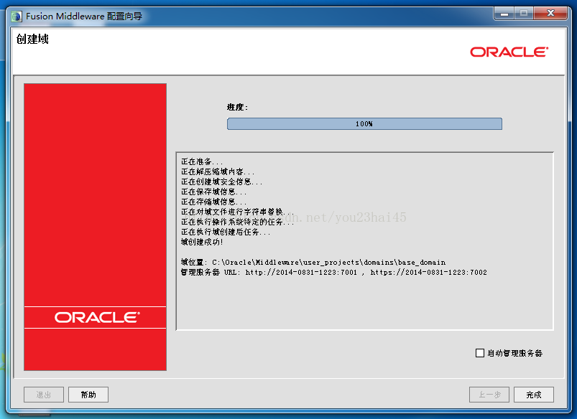
Task: Click the Fusion Middleware title bar icon
Action: (17, 17)
